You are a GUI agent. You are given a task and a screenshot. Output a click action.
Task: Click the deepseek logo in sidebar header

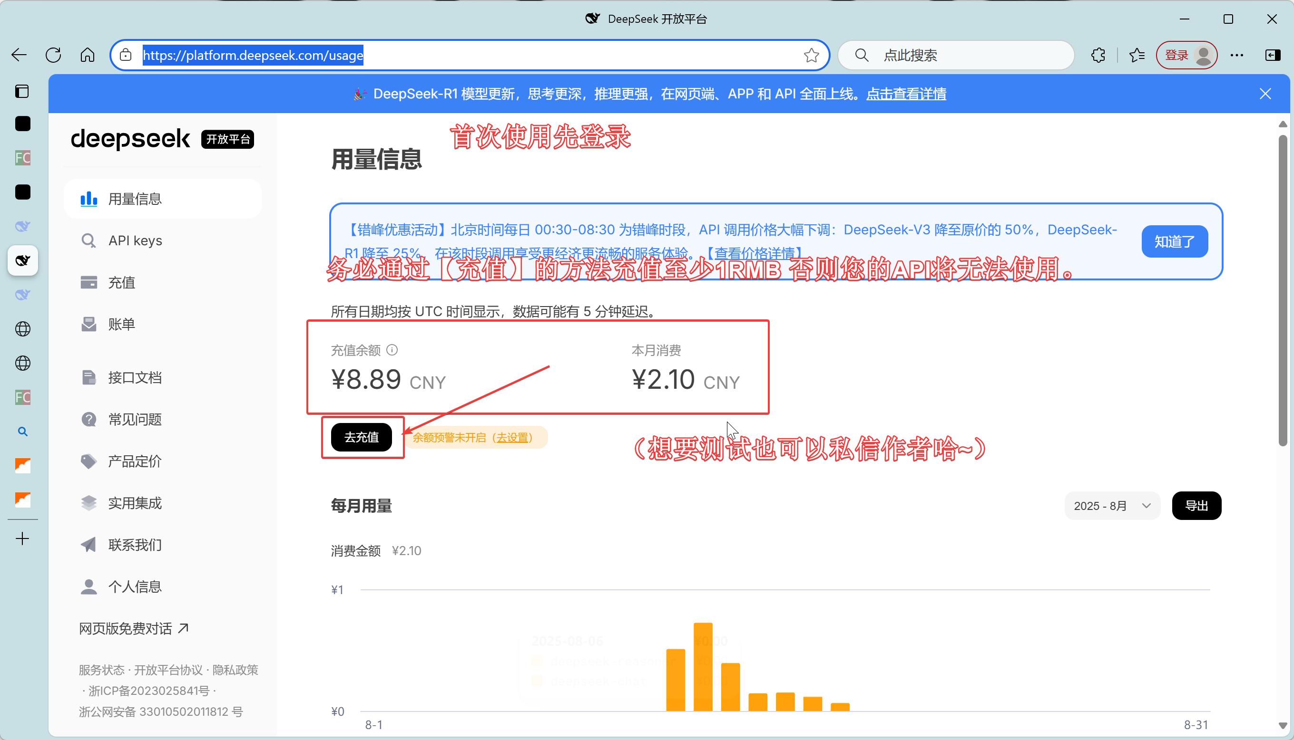tap(130, 139)
